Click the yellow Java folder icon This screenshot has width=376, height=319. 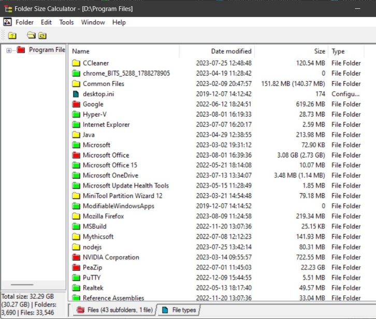click(76, 135)
